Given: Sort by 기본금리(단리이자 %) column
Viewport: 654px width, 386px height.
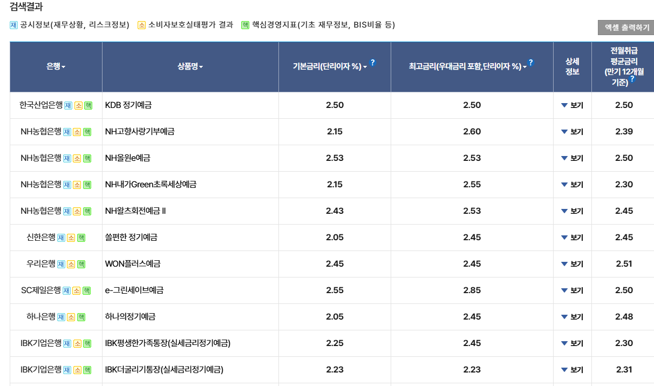Looking at the screenshot, I should point(330,67).
